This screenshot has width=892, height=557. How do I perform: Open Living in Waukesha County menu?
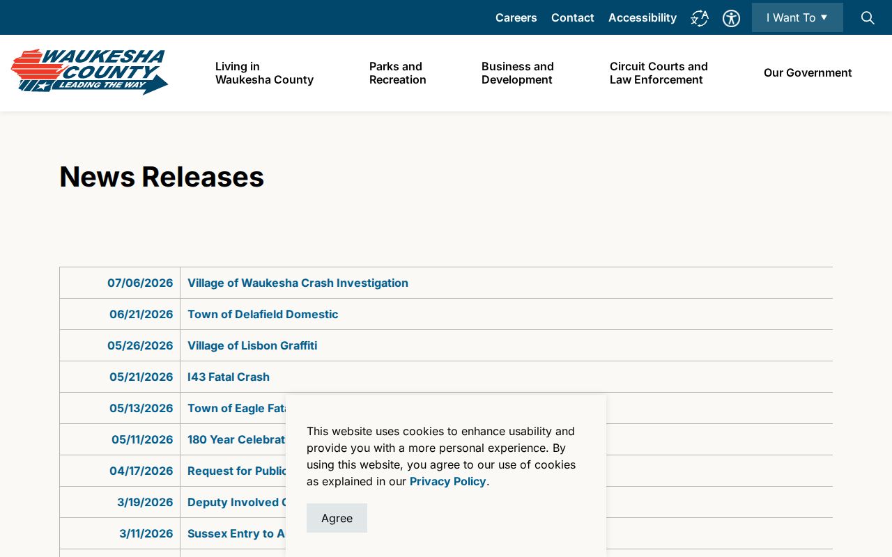(264, 73)
